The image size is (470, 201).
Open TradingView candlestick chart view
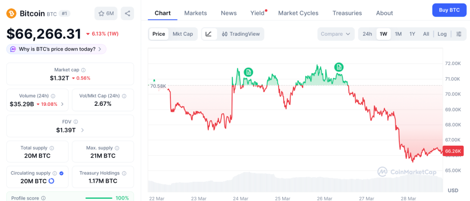(240, 34)
